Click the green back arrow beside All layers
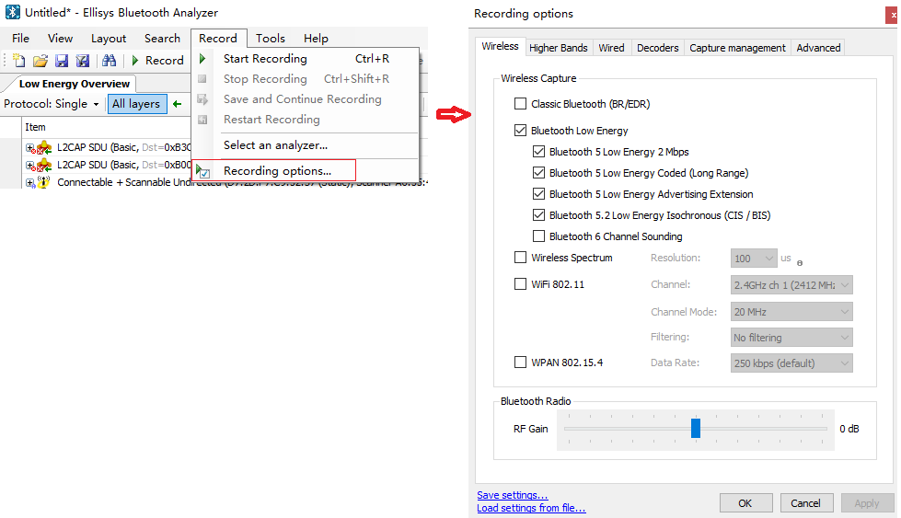 pyautogui.click(x=177, y=104)
